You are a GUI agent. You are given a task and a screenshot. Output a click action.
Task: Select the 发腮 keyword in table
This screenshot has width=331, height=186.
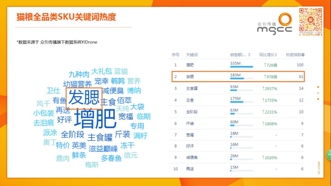click(x=190, y=77)
